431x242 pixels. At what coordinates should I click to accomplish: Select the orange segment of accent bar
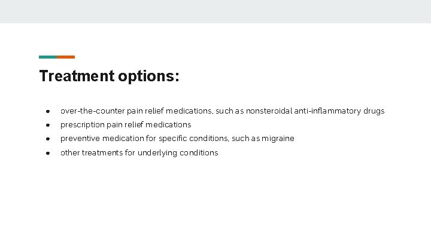[66, 57]
